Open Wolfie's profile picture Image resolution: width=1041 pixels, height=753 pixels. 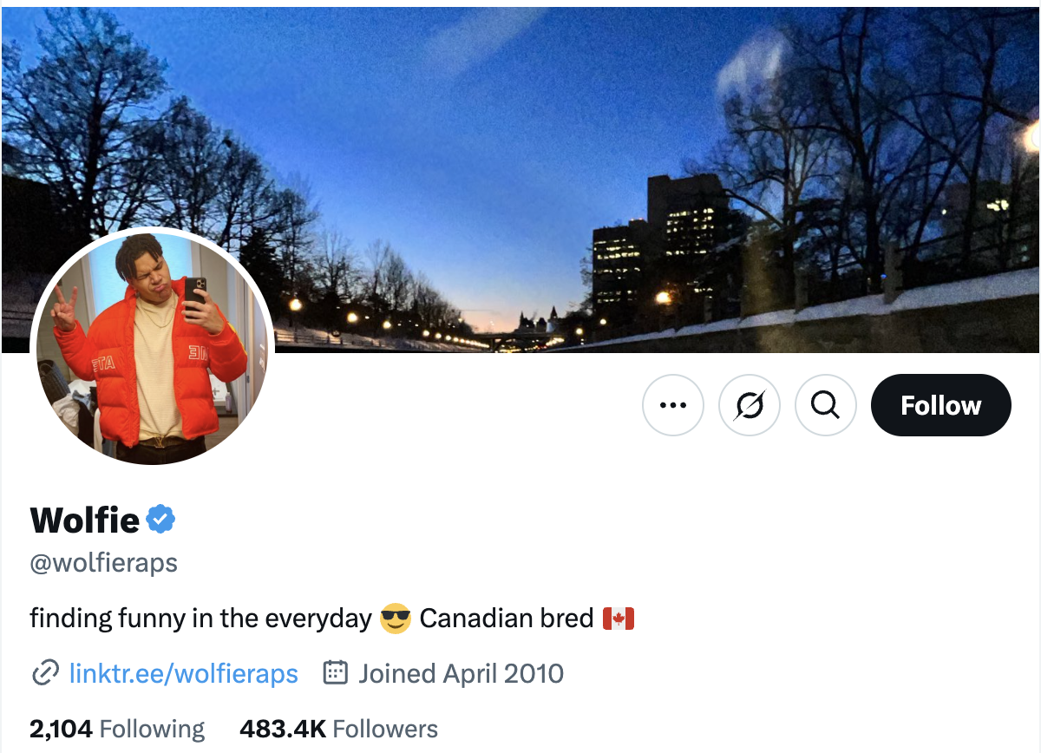coord(153,347)
